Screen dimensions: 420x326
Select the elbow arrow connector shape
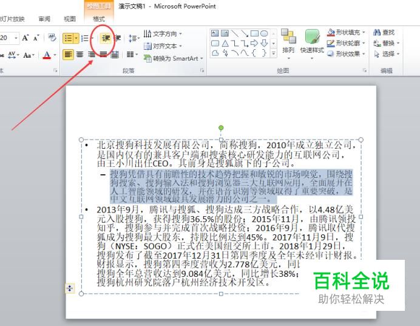click(x=244, y=43)
